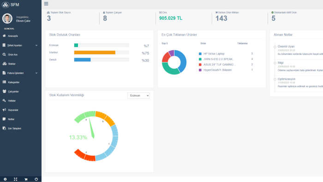Viewport: 323px width, 182px height.
Task: Click the Kategoriler list icon
Action: tap(4, 82)
